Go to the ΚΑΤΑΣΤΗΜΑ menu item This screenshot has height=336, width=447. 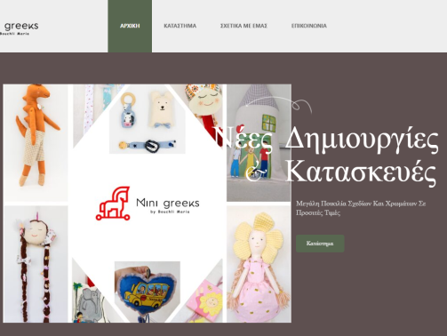coord(180,26)
